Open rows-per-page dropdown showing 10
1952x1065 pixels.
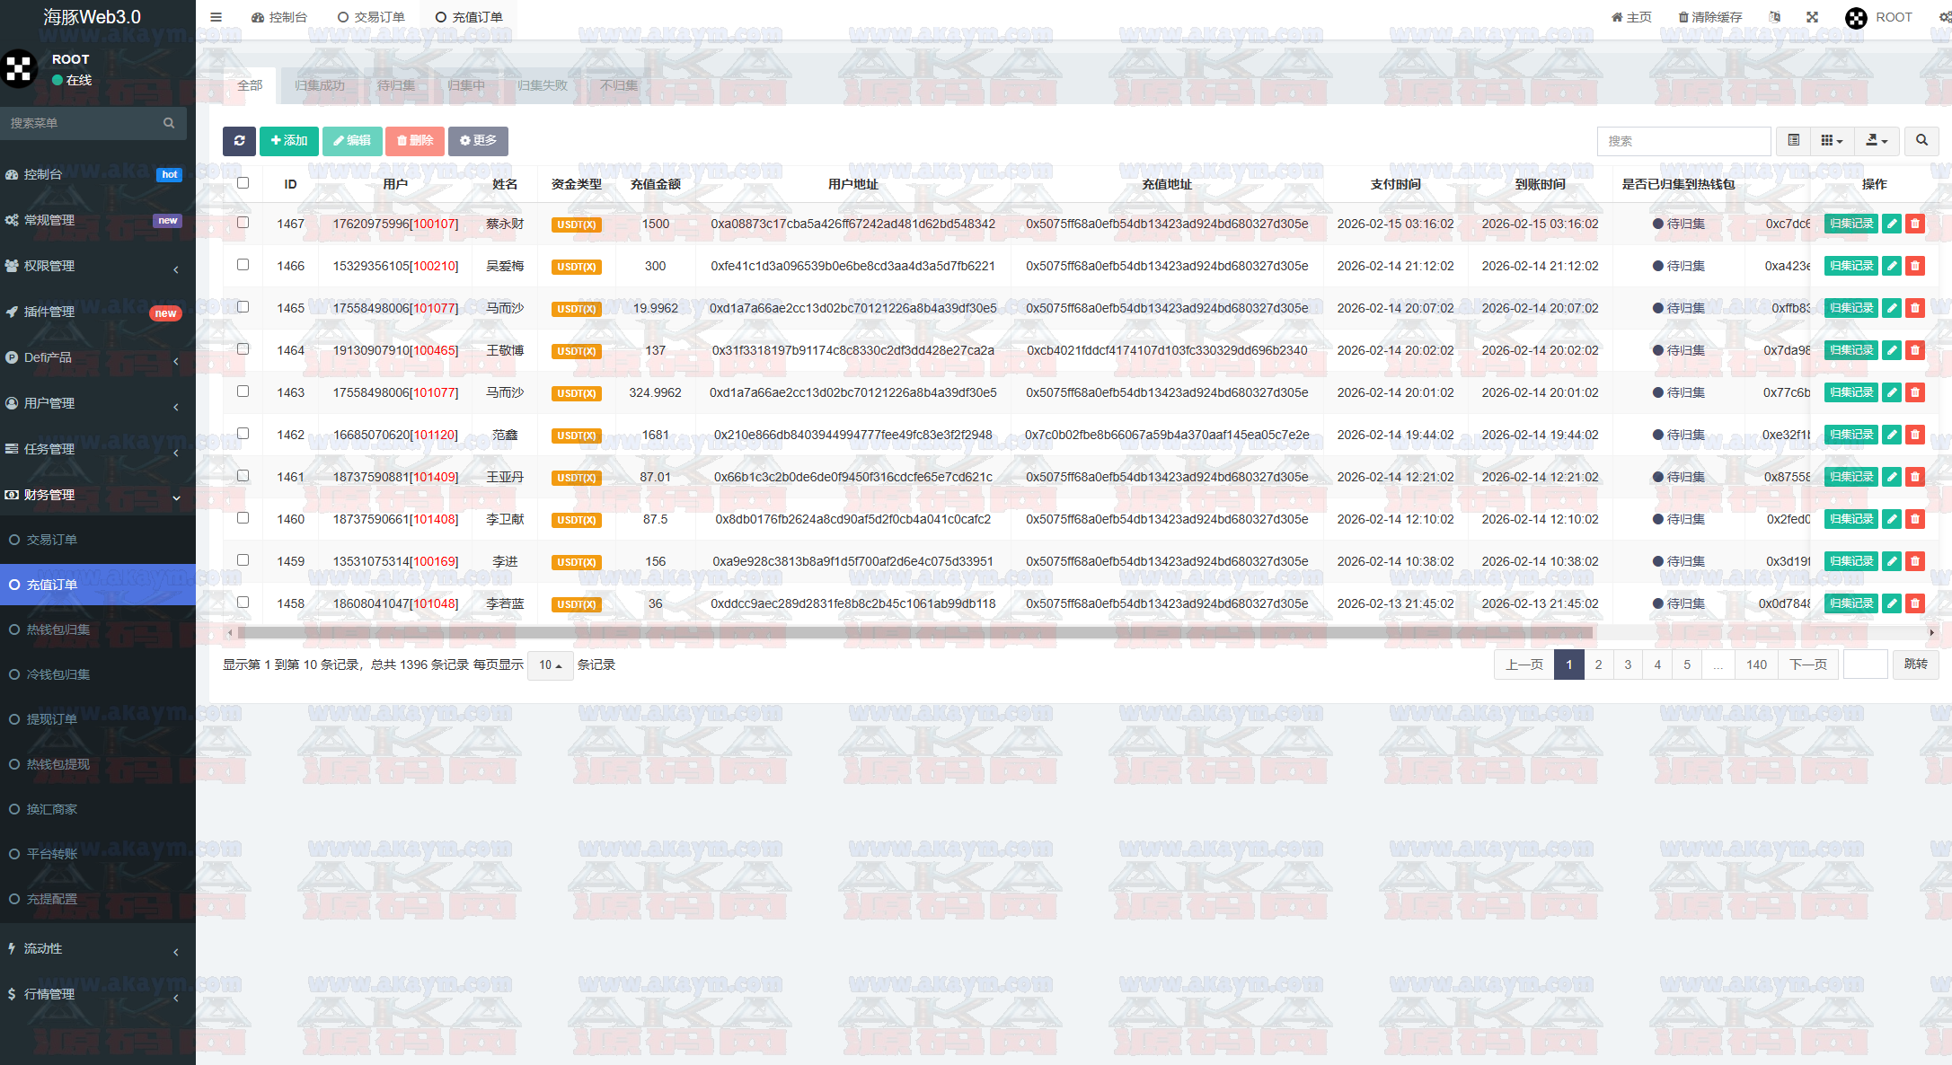click(550, 665)
